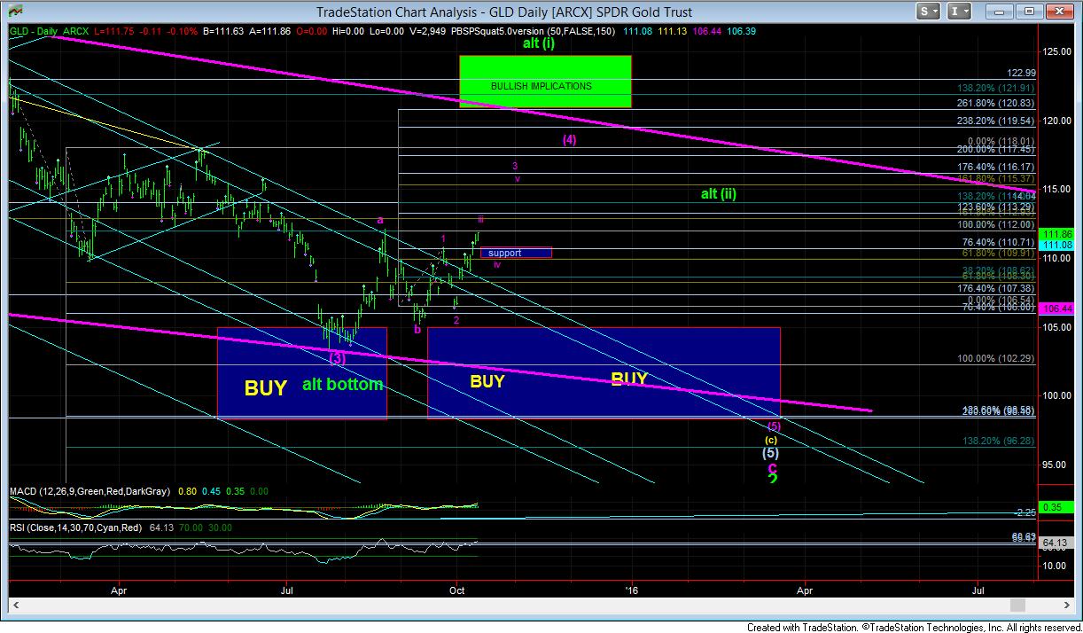Click the green 0.35 MACD value marker

1056,507
